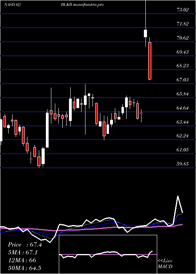The image size is (196, 274).
Task: Click inside the Live MACD inset chart
Action: [x=108, y=254]
